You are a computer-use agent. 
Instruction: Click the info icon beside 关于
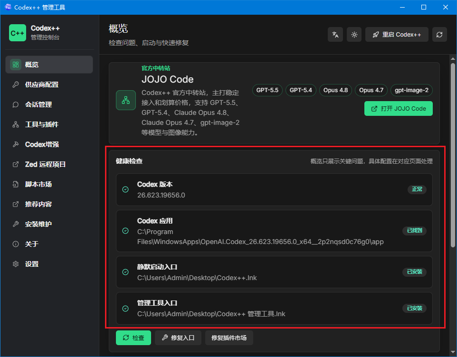coord(16,244)
